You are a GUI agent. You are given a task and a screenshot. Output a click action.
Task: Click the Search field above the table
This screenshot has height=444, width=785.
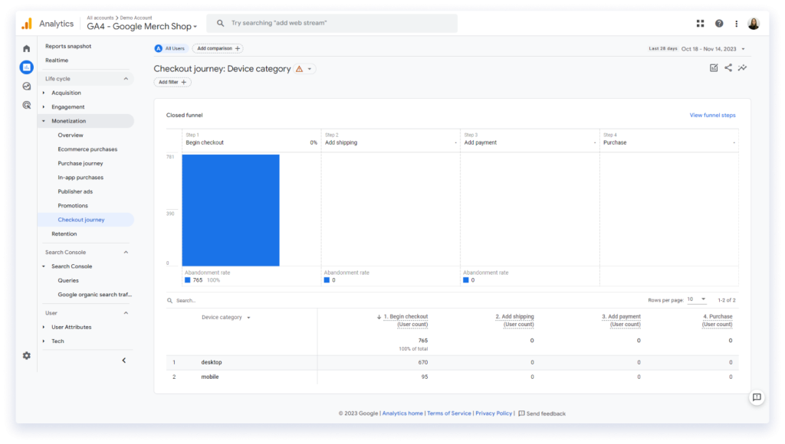(192, 299)
